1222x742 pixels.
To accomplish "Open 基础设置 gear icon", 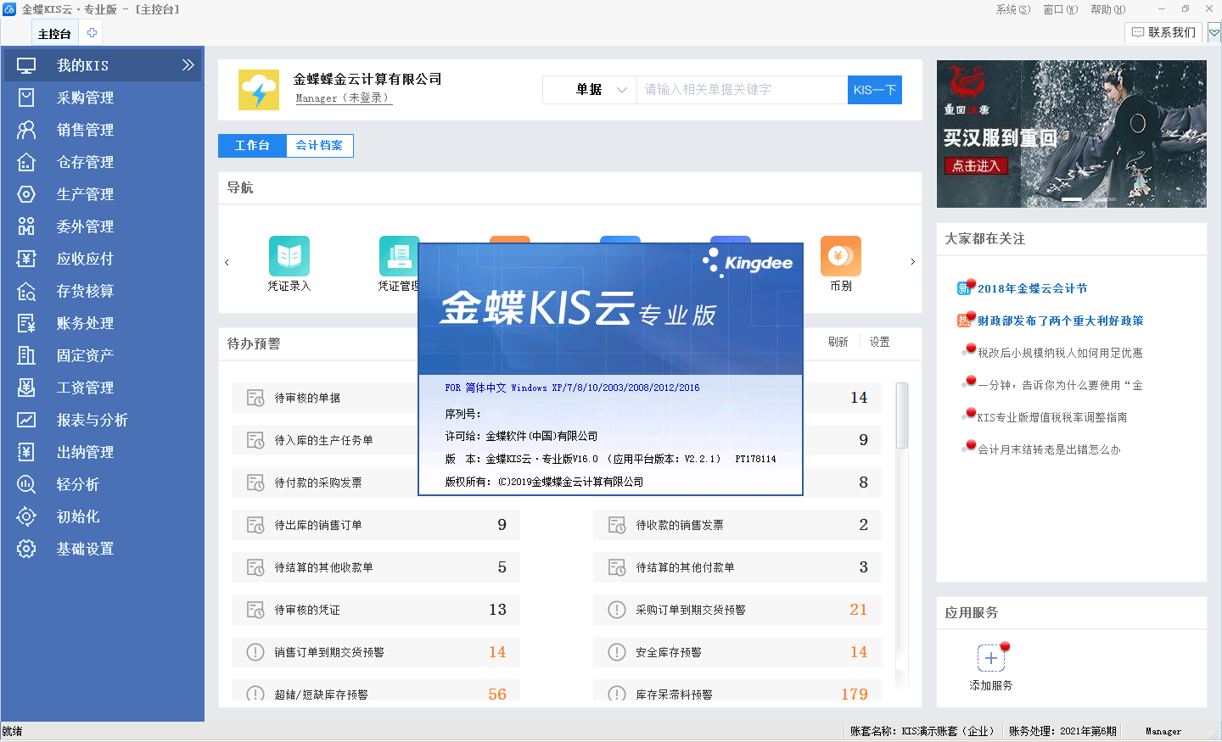I will coord(26,549).
